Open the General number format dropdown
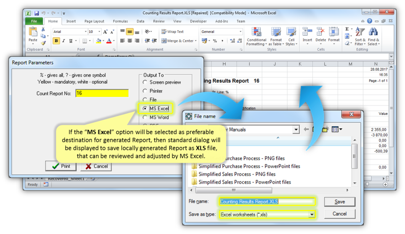This screenshot has width=405, height=234. [x=241, y=32]
